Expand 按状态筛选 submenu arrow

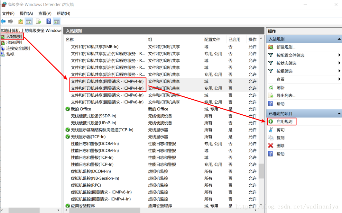click(339, 63)
